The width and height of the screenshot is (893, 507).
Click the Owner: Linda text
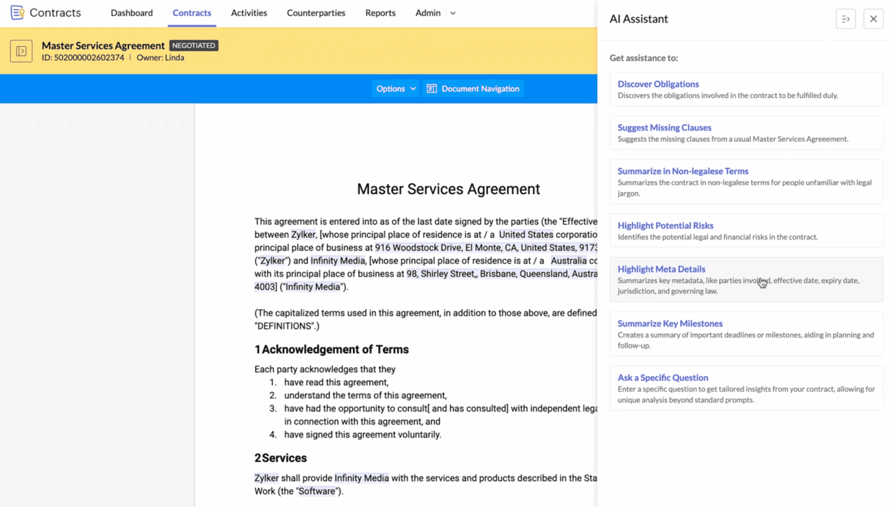point(160,58)
